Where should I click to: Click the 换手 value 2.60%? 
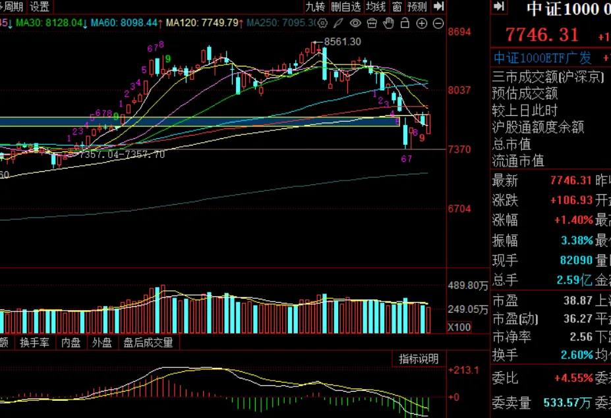tap(577, 355)
